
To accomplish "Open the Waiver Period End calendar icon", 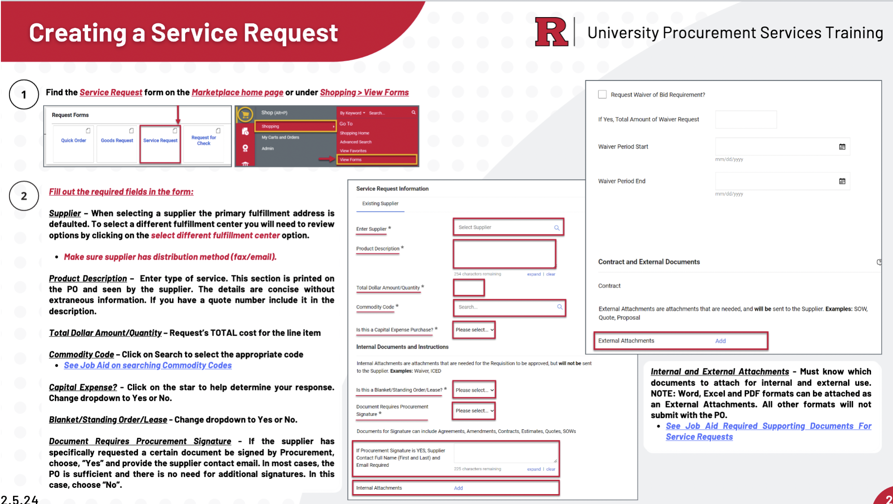I will pyautogui.click(x=842, y=181).
